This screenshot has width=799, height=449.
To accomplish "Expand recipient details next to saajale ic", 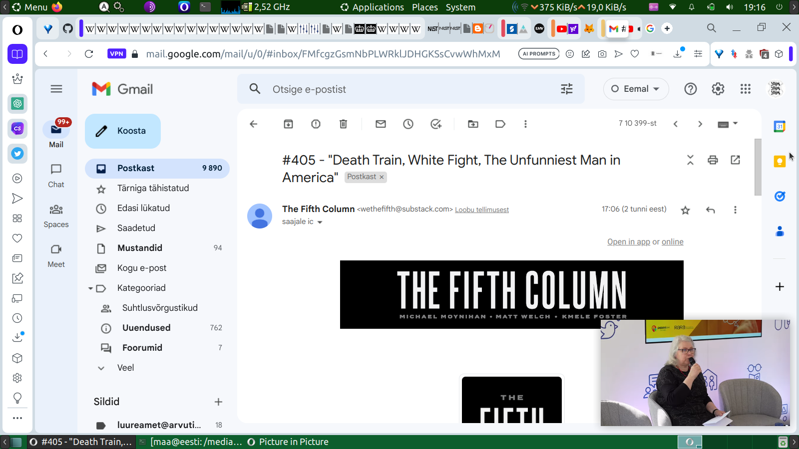I will coord(320,222).
